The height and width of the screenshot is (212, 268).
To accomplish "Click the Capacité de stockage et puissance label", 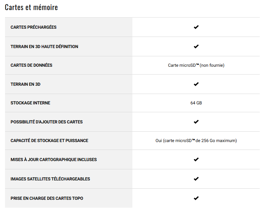I will pyautogui.click(x=50, y=141).
